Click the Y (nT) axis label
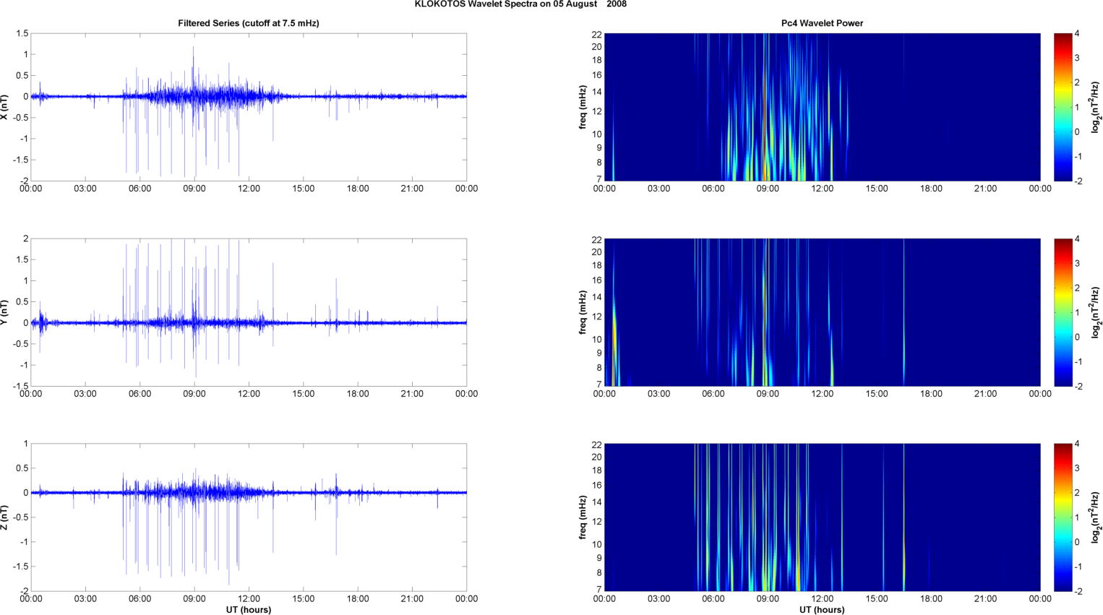1103x615 pixels. pos(5,312)
